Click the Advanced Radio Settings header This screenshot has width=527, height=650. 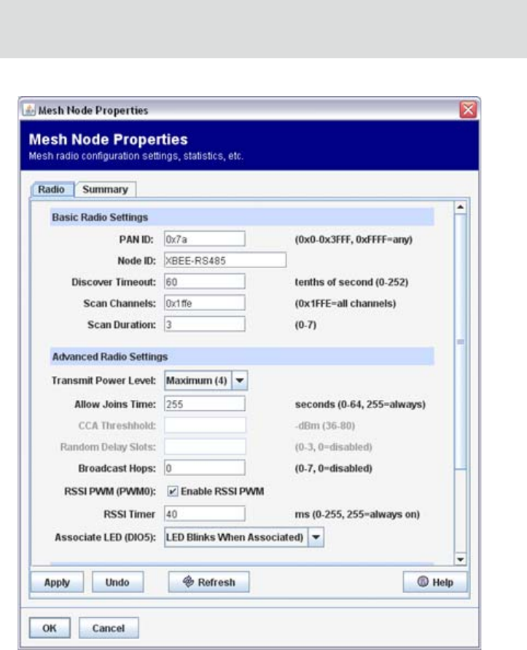pyautogui.click(x=242, y=356)
